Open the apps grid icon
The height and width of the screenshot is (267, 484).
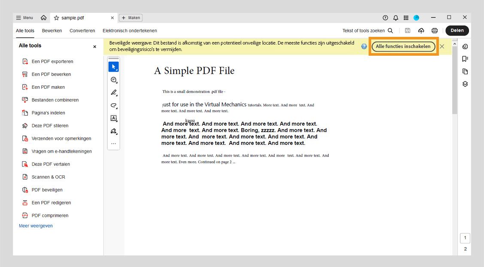coord(406,18)
